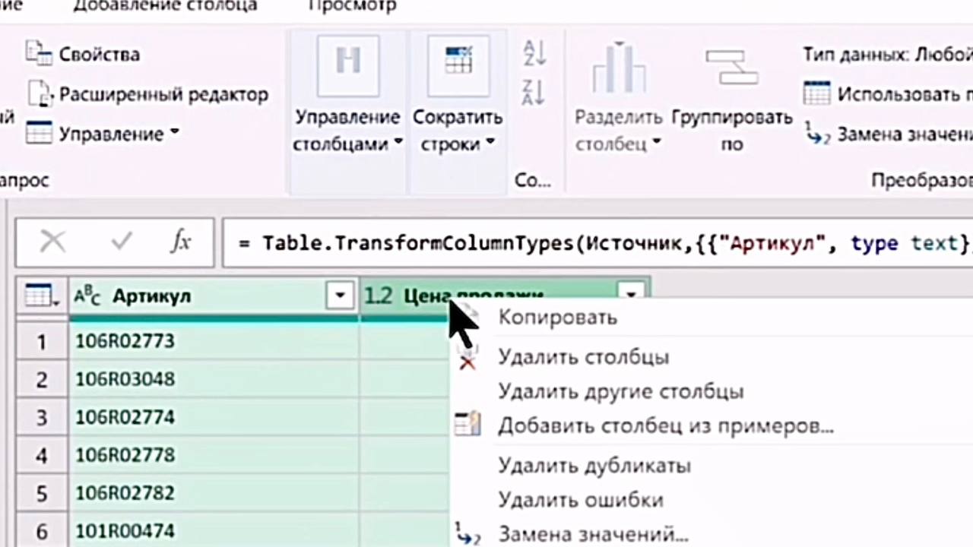The width and height of the screenshot is (973, 547).
Task: Cancel formula edit with the X icon
Action: 52,242
